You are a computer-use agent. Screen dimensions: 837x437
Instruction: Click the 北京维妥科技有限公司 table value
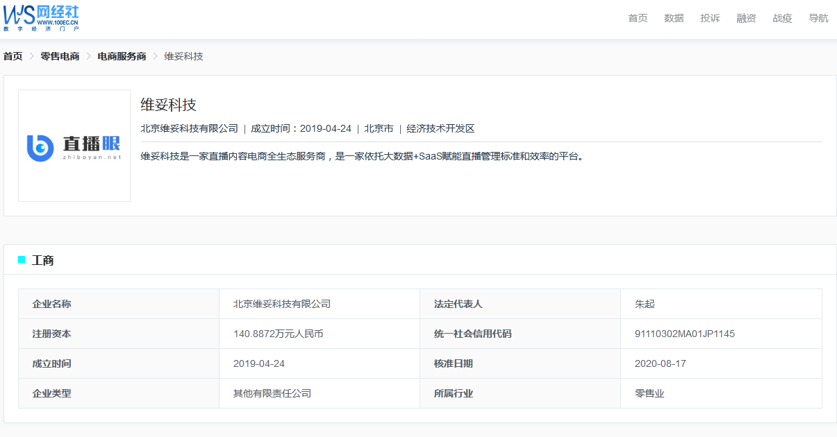tap(282, 304)
